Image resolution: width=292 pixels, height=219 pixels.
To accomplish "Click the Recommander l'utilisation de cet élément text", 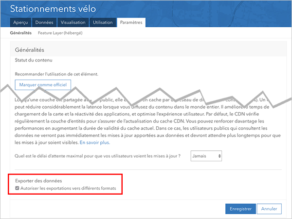I will pos(57,74).
